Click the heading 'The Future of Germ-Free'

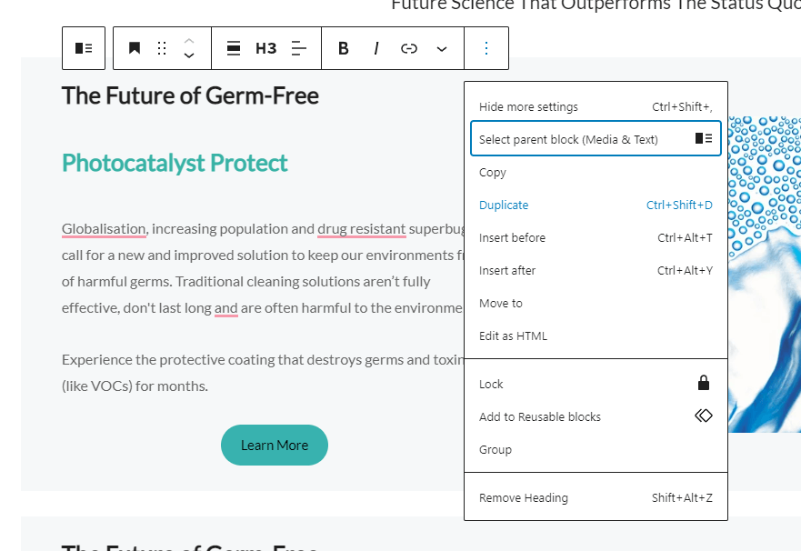[x=190, y=96]
